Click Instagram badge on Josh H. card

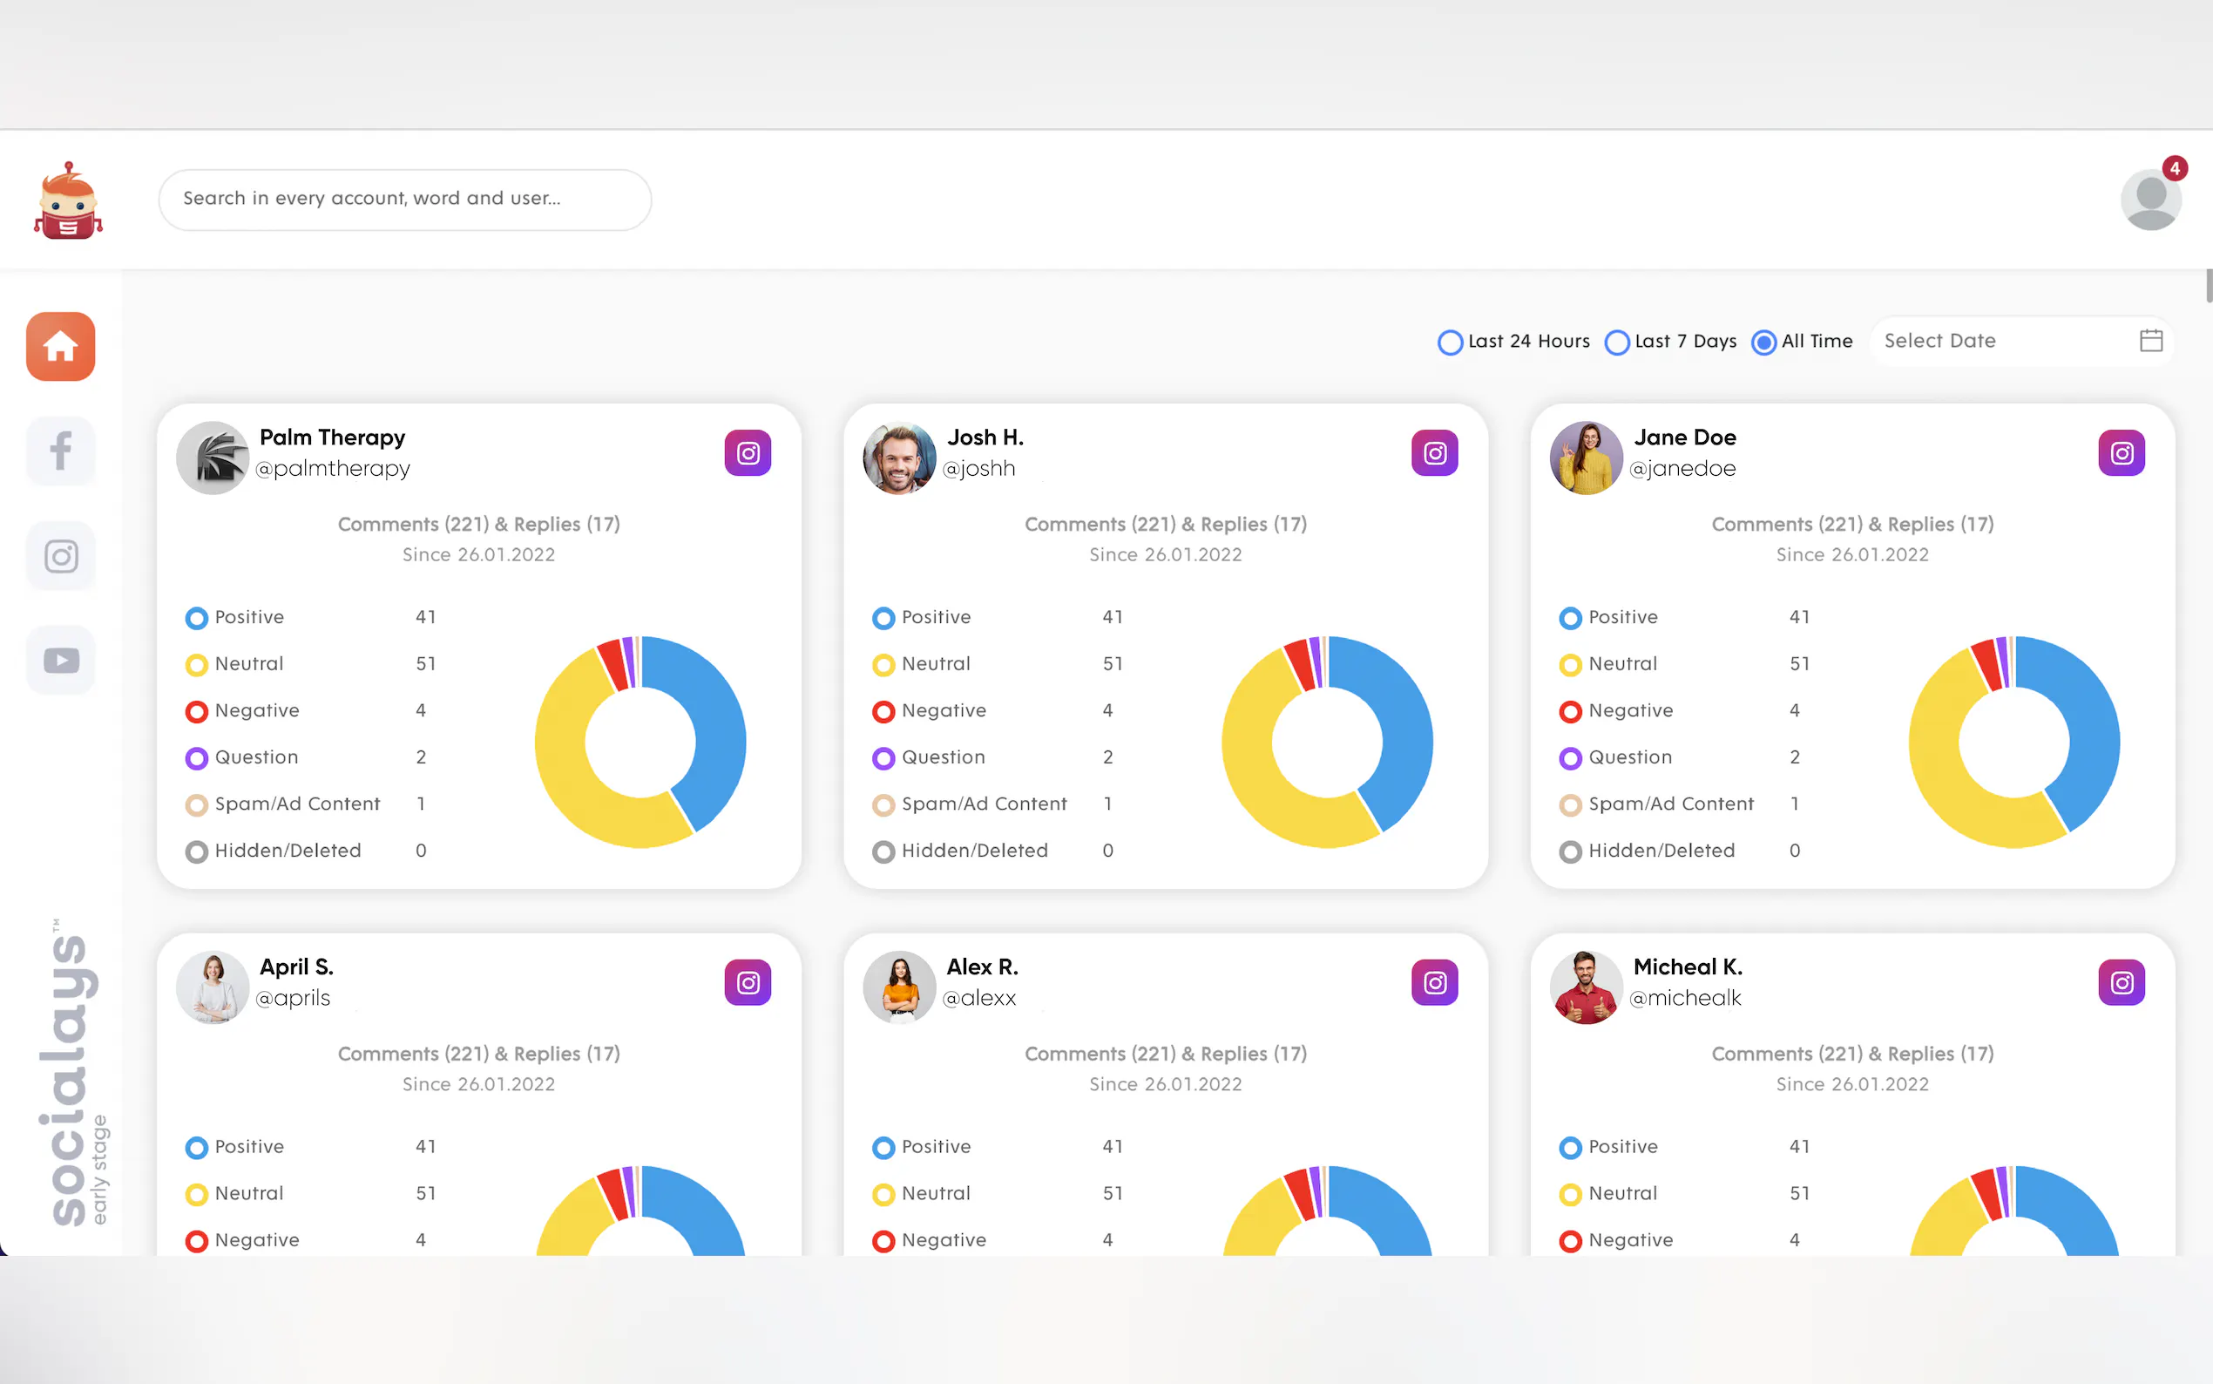click(x=1434, y=453)
